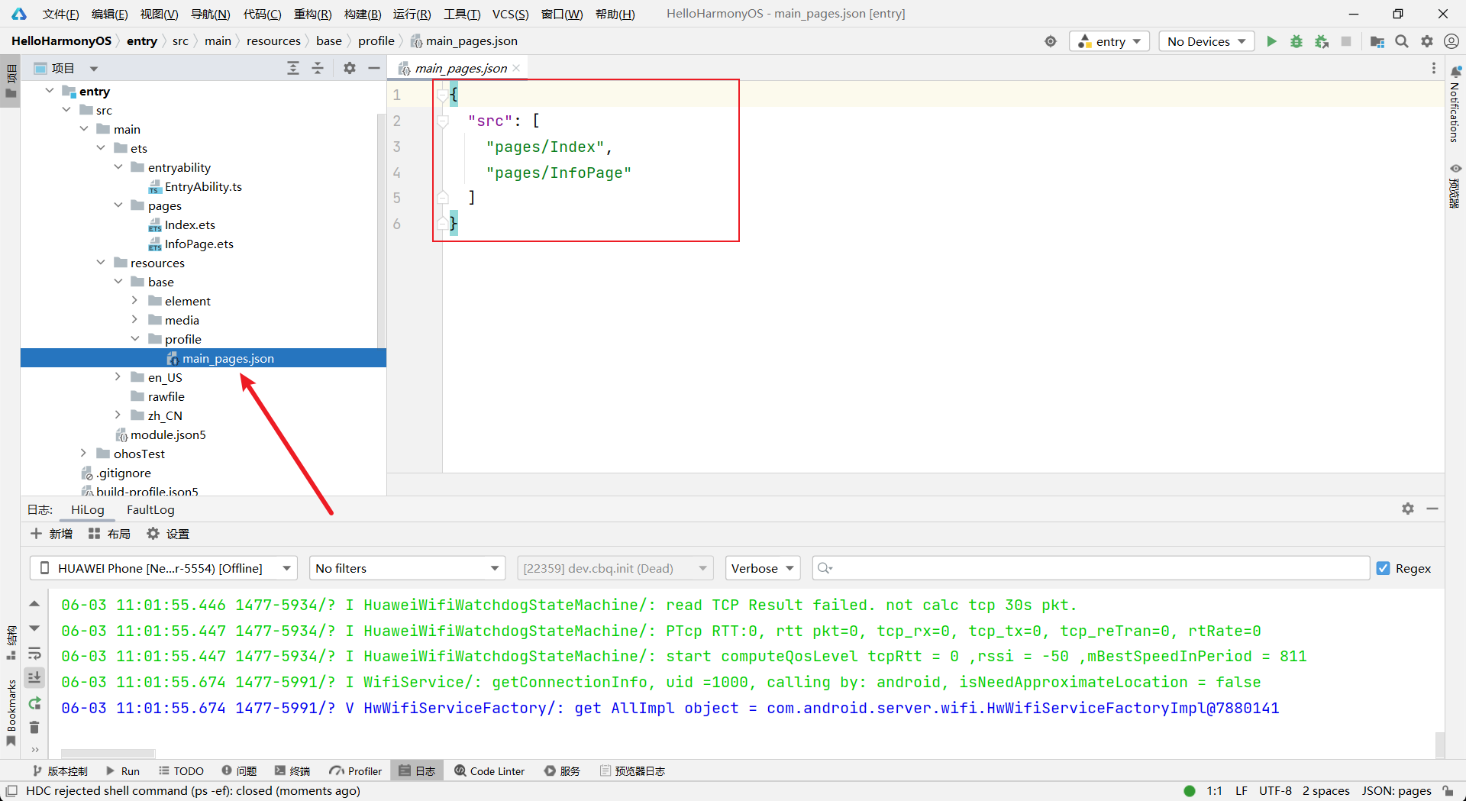The image size is (1466, 801).
Task: Open the TODO tool window
Action: point(181,771)
